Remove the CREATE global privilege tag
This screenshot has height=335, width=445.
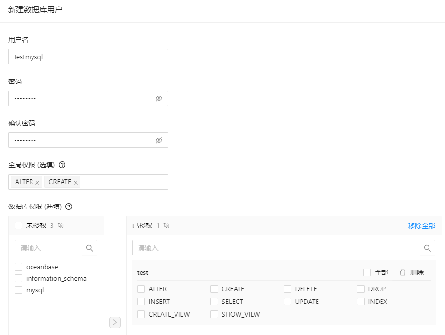[76, 183]
